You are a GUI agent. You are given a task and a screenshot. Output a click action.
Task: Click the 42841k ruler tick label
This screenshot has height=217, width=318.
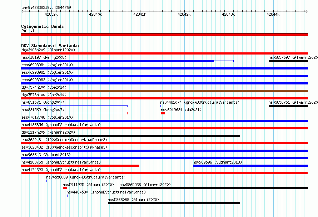[x=140, y=14]
